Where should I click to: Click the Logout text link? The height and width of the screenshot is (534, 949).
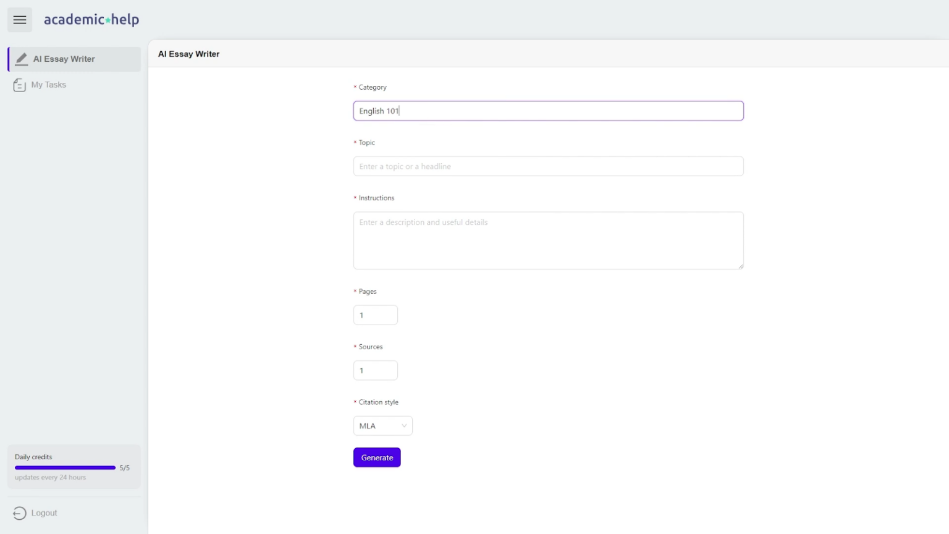point(44,513)
